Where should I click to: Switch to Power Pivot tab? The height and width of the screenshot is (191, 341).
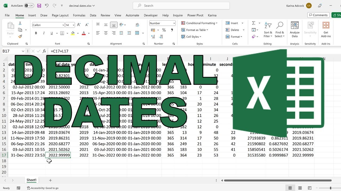pyautogui.click(x=195, y=15)
